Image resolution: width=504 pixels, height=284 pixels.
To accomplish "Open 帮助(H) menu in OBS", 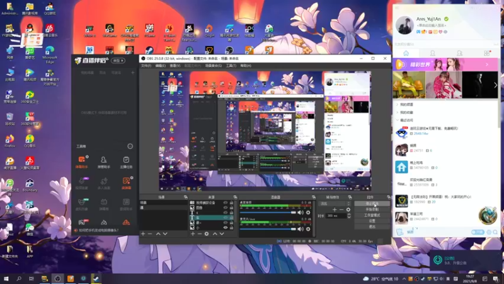I will click(246, 66).
